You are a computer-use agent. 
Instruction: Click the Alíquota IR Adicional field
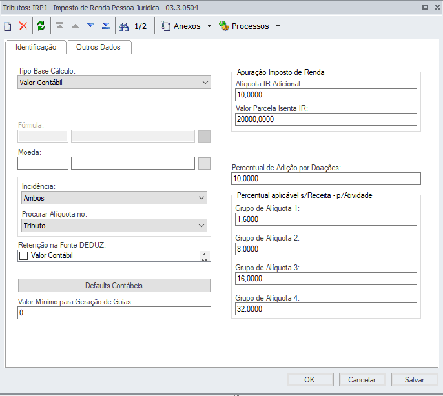tap(326, 95)
